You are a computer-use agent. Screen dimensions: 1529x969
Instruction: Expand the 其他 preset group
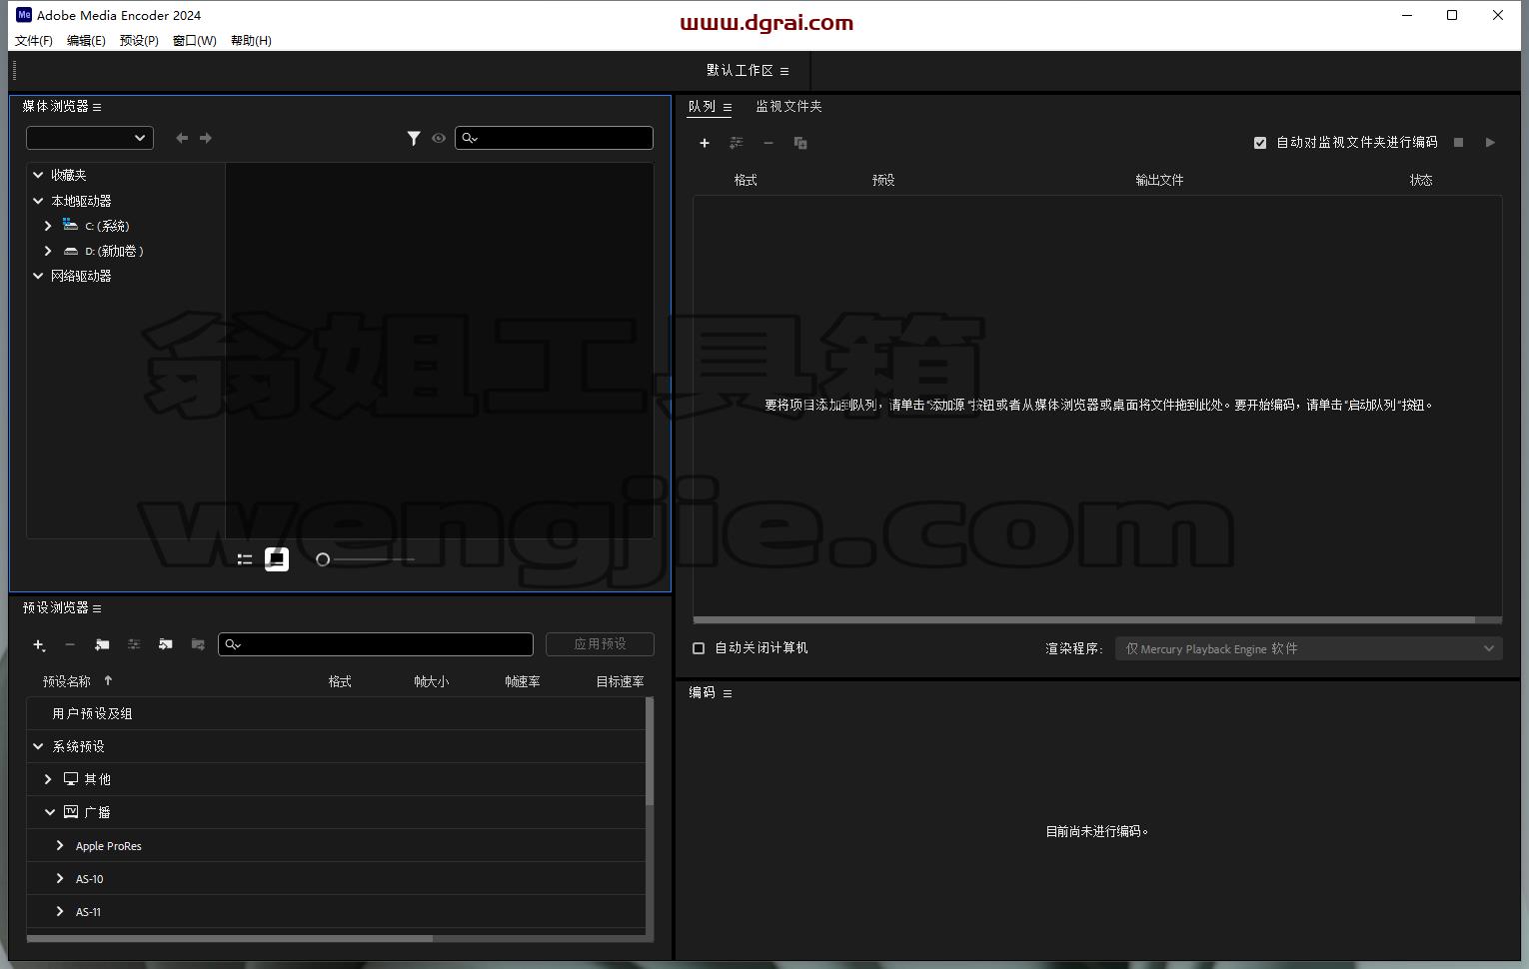(48, 779)
